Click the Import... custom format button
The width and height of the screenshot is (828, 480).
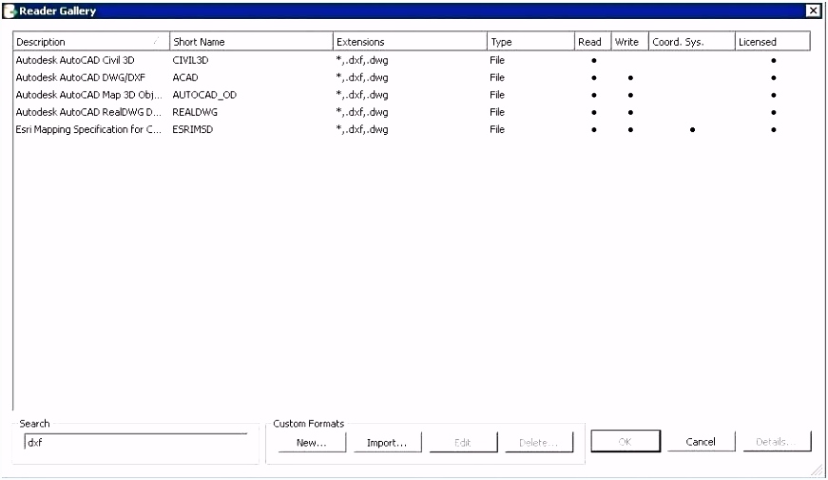(387, 443)
